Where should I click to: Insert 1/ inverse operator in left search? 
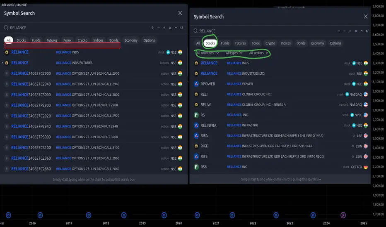tap(181, 28)
